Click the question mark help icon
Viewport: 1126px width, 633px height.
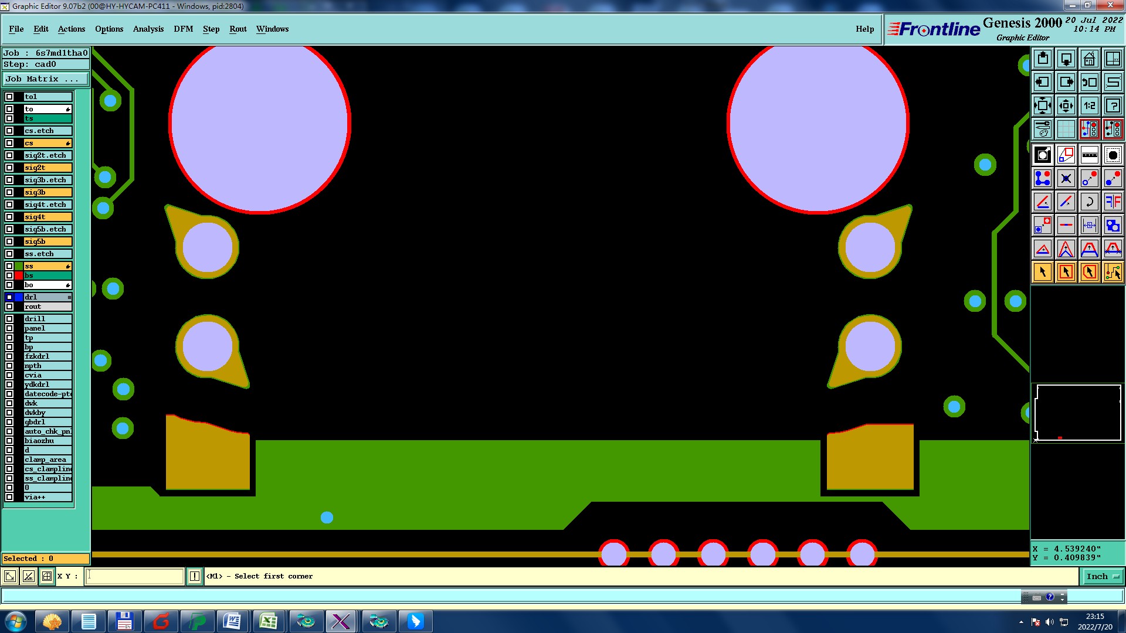pos(1113,105)
